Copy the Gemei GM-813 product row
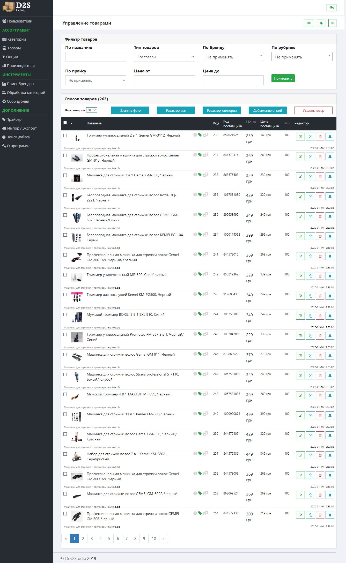The height and width of the screenshot is (563, 346). 310,157
